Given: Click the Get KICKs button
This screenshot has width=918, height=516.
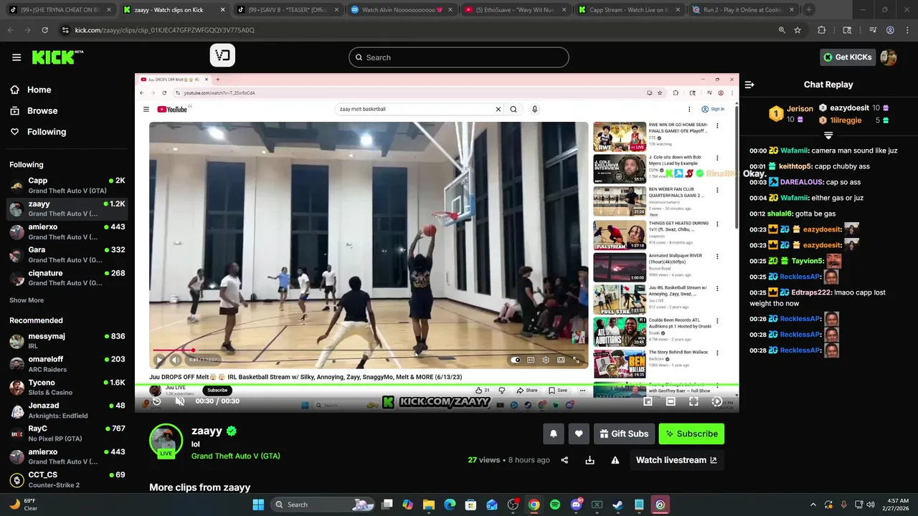Looking at the screenshot, I should [848, 57].
